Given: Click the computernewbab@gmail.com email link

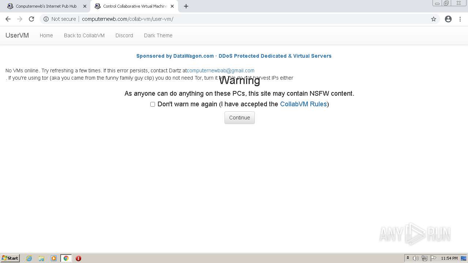Looking at the screenshot, I should [220, 70].
